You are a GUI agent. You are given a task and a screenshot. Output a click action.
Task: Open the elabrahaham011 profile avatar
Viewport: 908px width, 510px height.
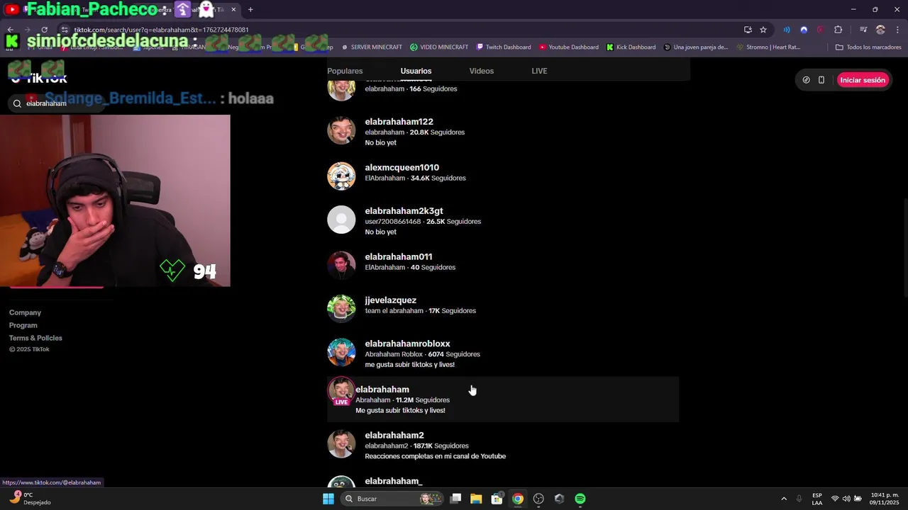341,265
